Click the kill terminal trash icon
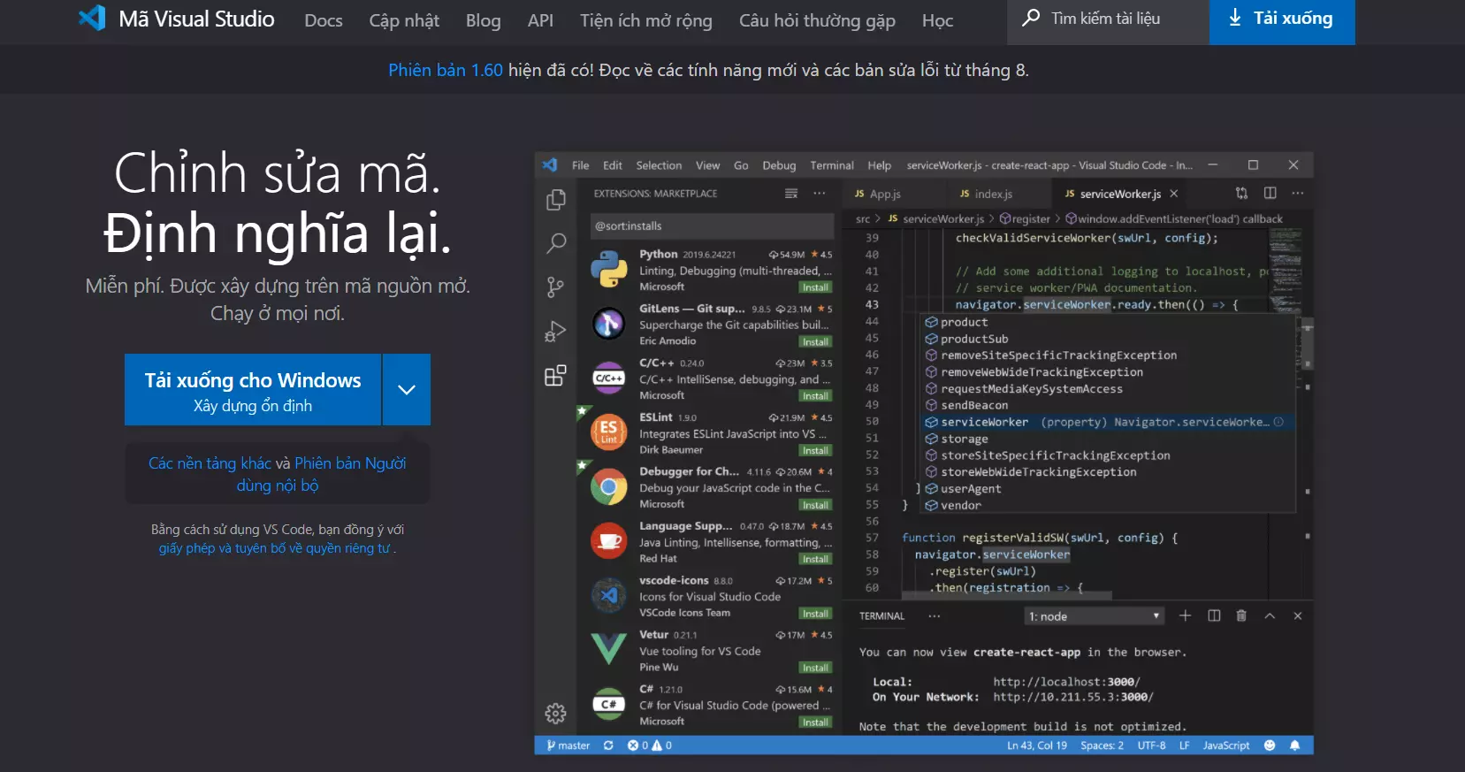This screenshot has height=772, width=1465. click(x=1241, y=615)
